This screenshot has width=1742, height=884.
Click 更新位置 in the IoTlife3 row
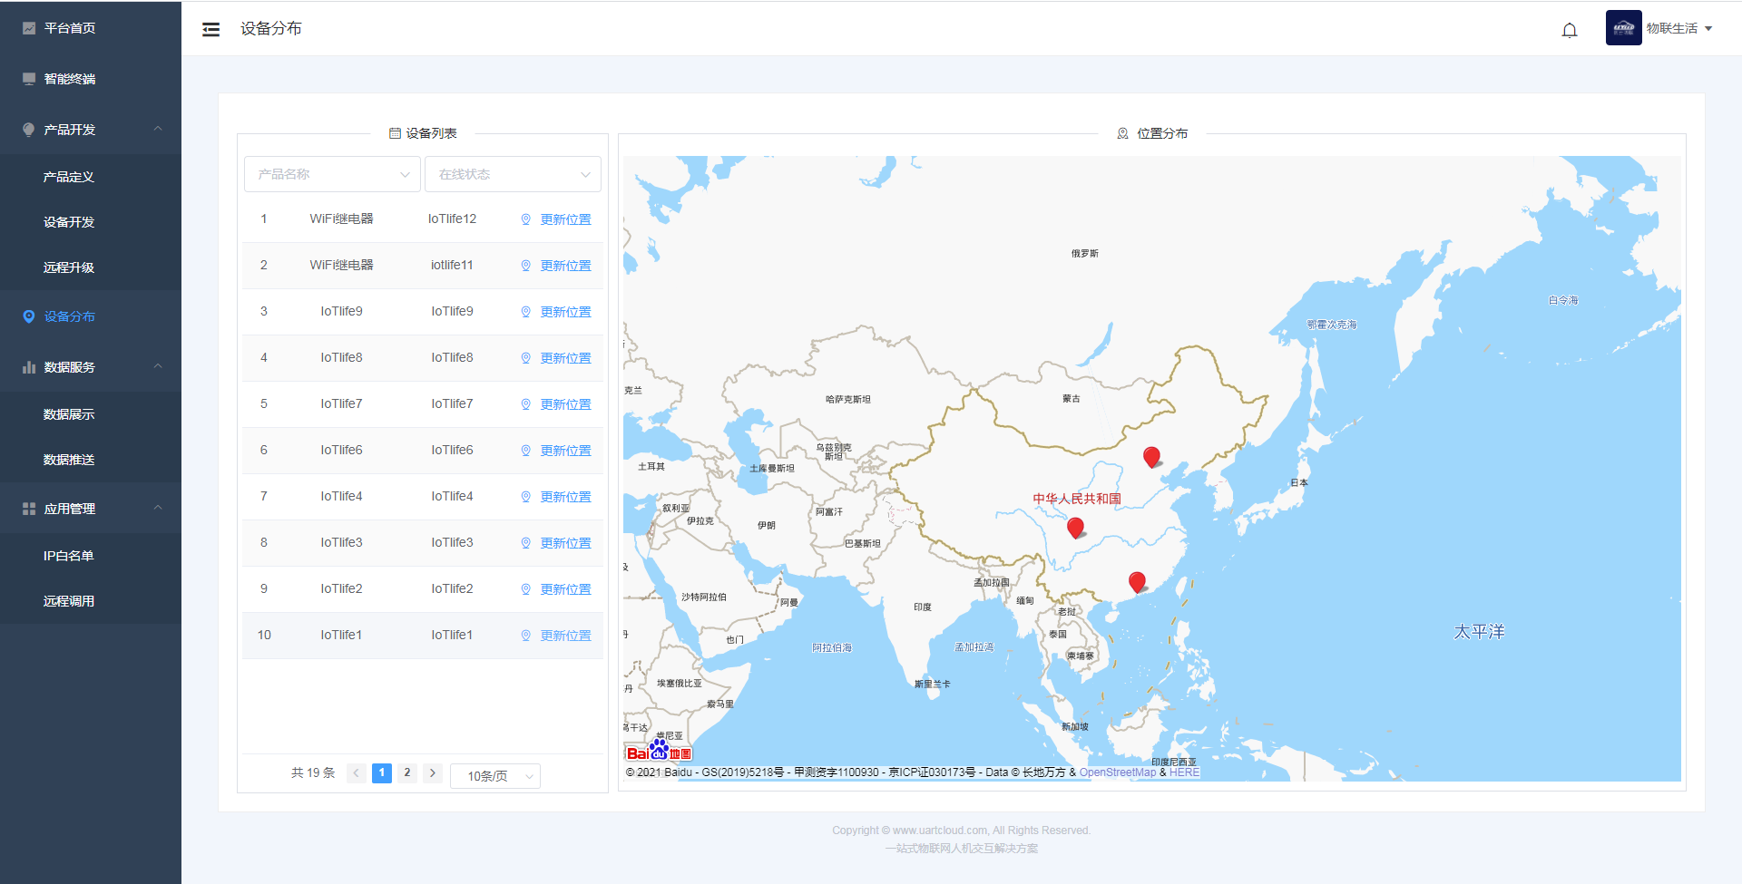coord(556,543)
